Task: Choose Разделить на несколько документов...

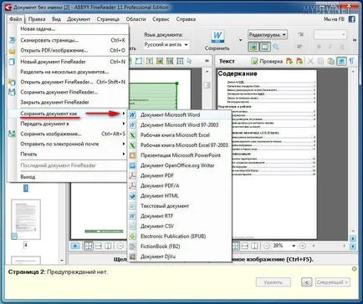Action: pyautogui.click(x=68, y=72)
